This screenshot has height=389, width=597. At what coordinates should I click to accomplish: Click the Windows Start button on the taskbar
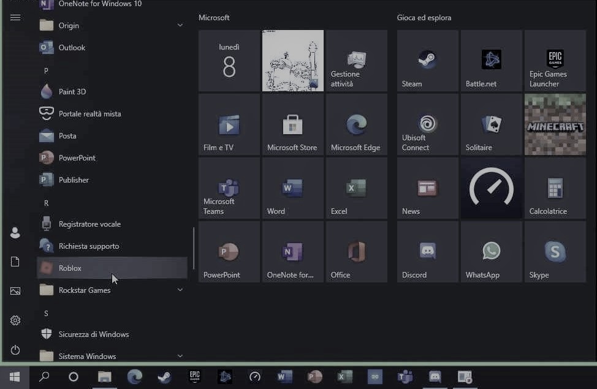15,377
